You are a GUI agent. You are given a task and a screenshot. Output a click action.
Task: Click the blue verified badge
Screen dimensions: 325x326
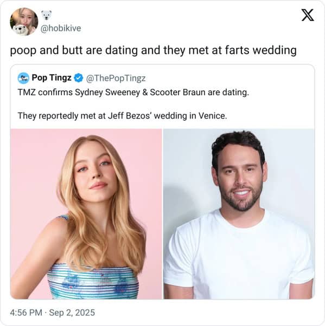pos(79,78)
